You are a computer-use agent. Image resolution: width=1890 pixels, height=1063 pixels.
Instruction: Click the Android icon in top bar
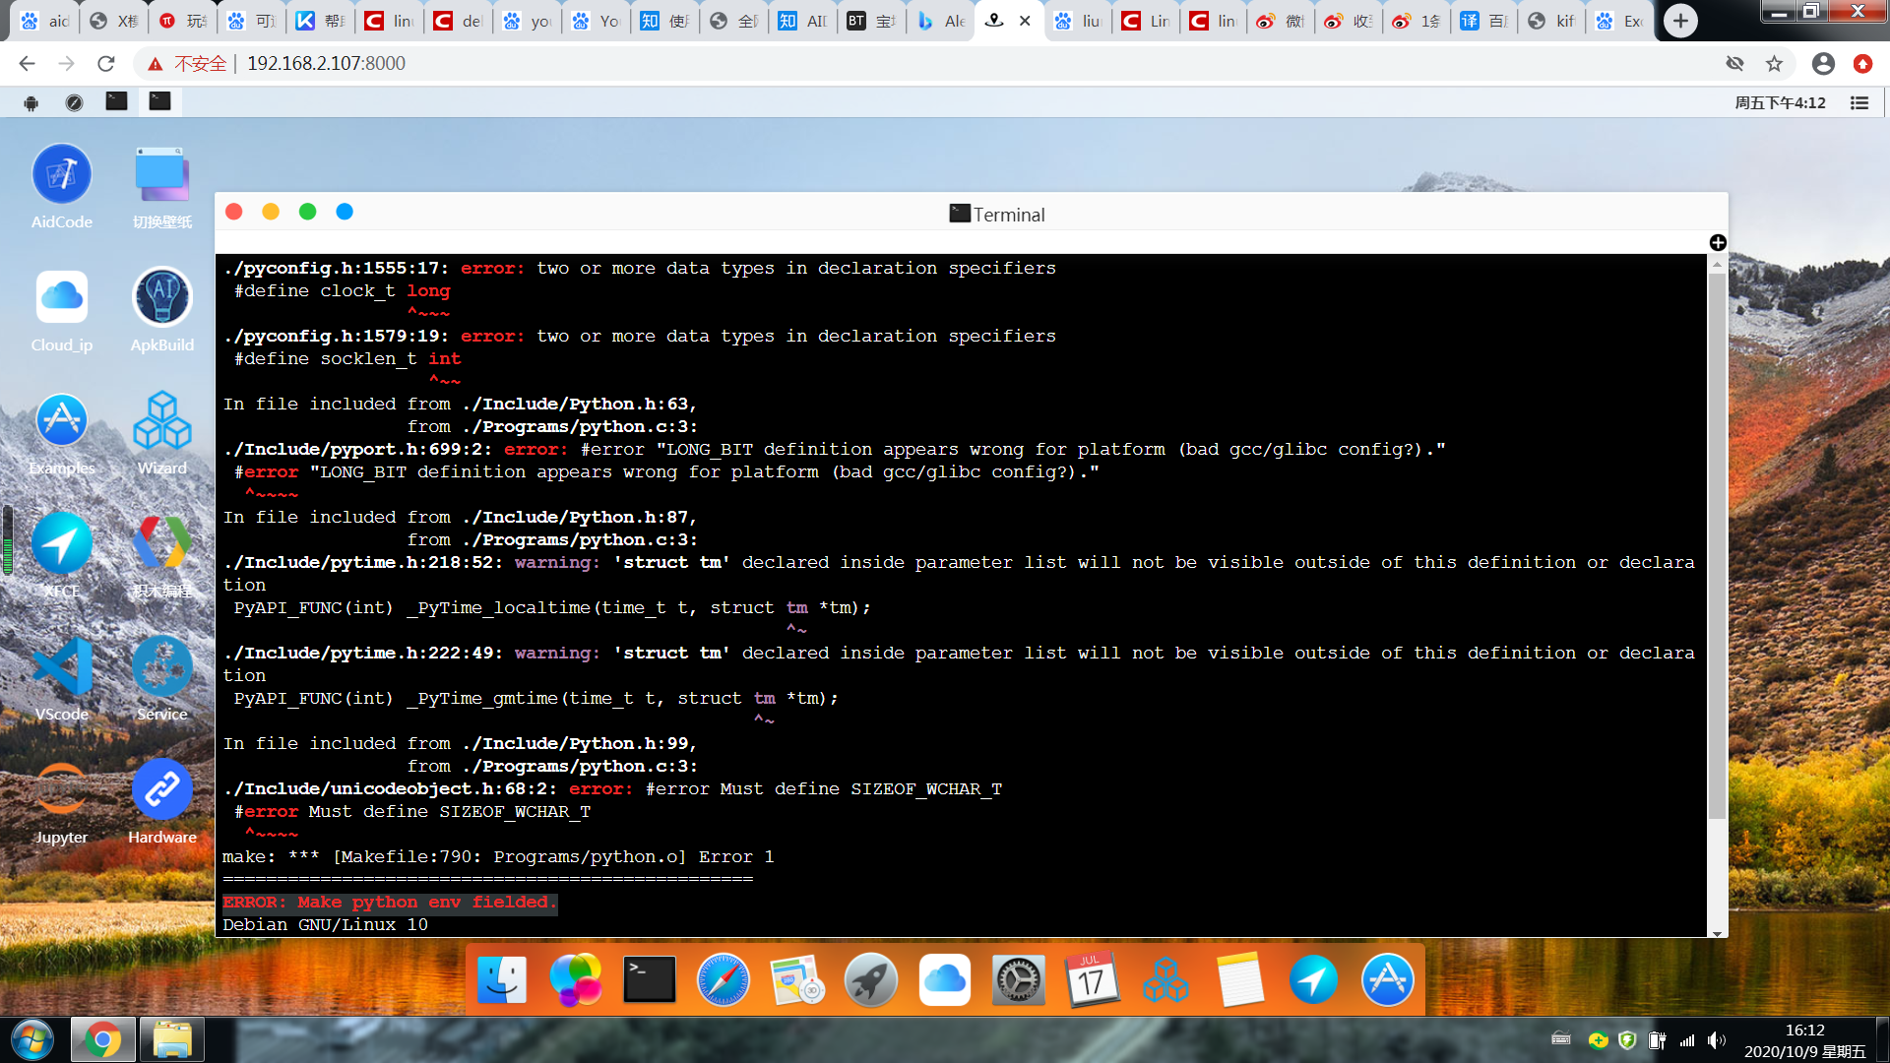click(31, 102)
